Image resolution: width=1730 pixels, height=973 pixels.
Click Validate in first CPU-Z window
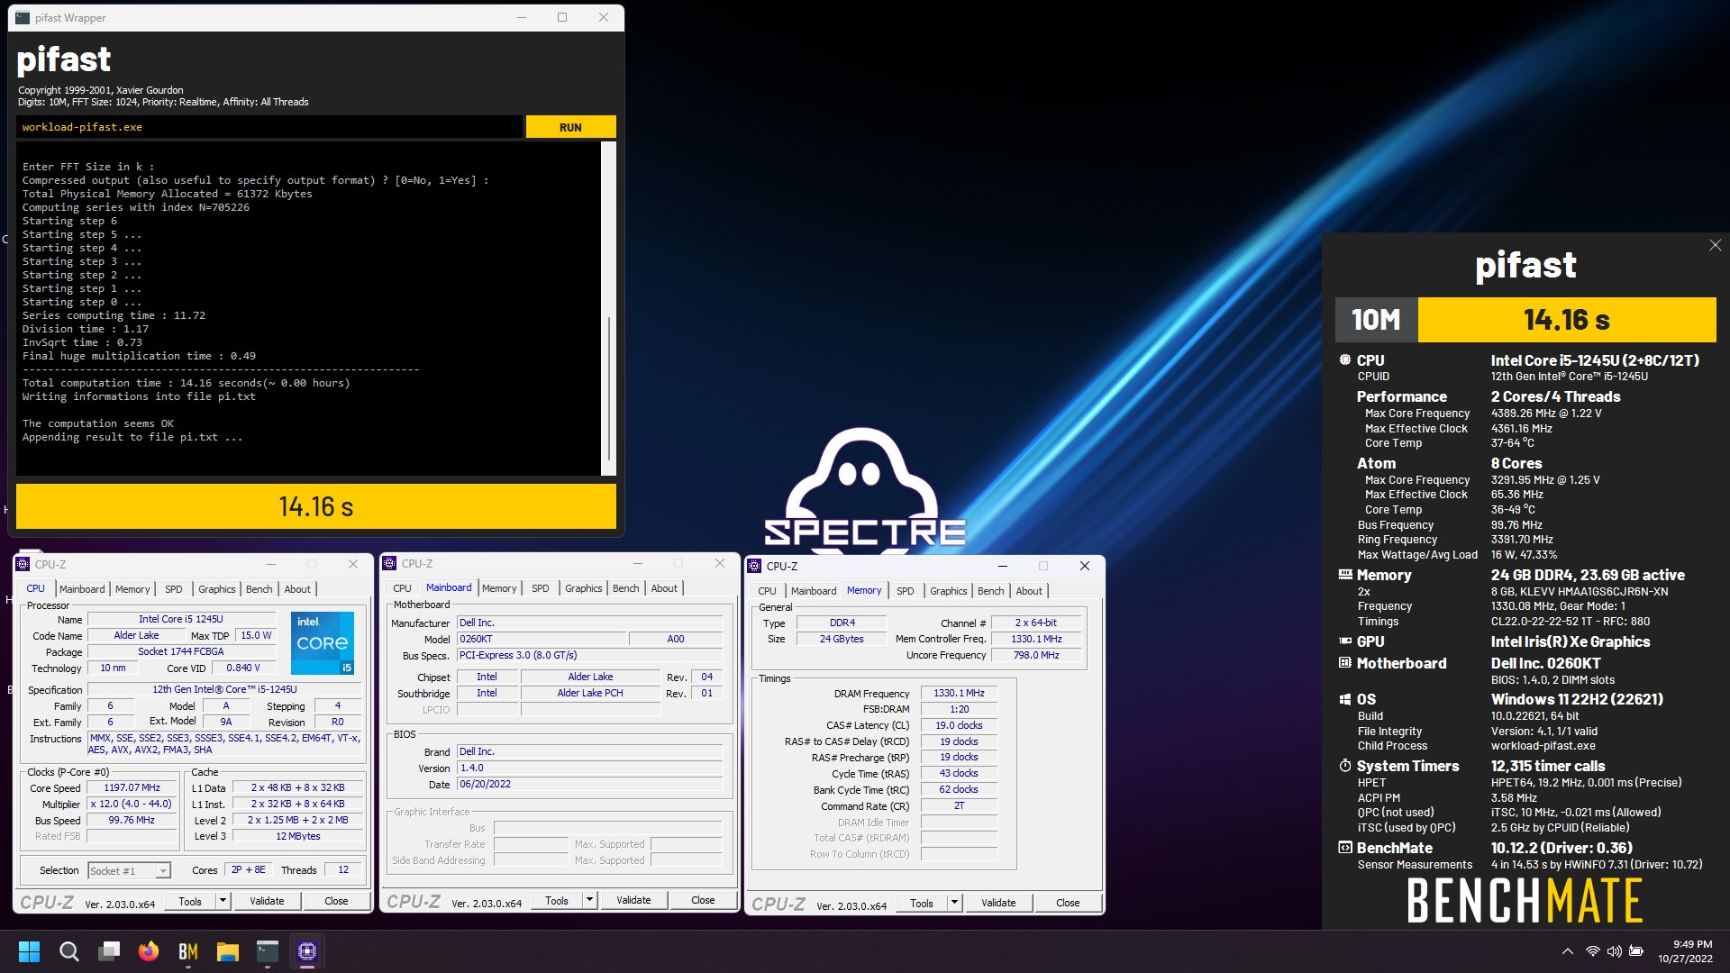pos(267,901)
